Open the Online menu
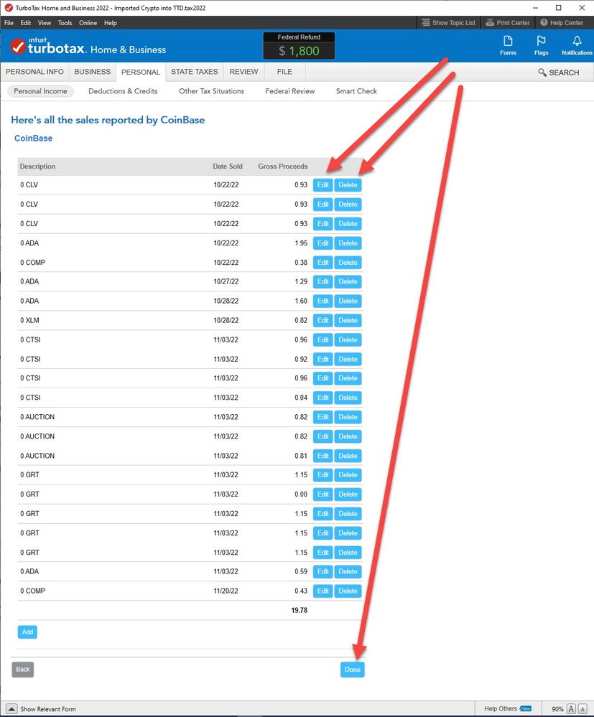This screenshot has width=594, height=717. 88,23
